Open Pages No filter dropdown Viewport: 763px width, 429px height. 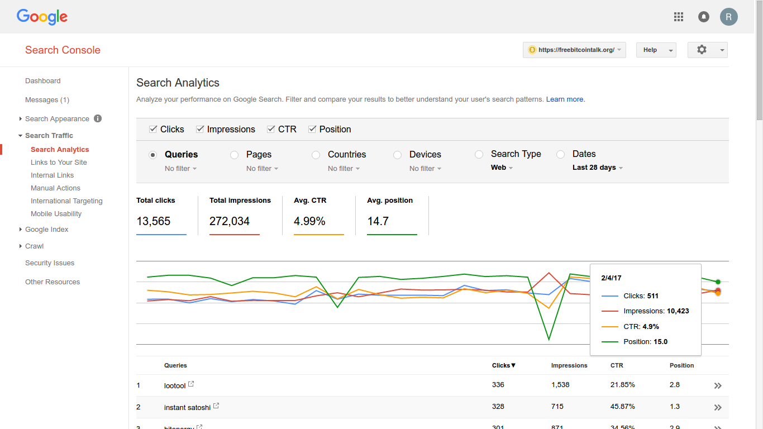(x=262, y=169)
